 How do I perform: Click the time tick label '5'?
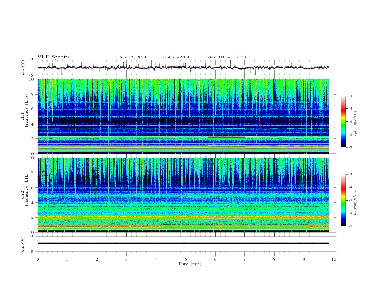186,259
